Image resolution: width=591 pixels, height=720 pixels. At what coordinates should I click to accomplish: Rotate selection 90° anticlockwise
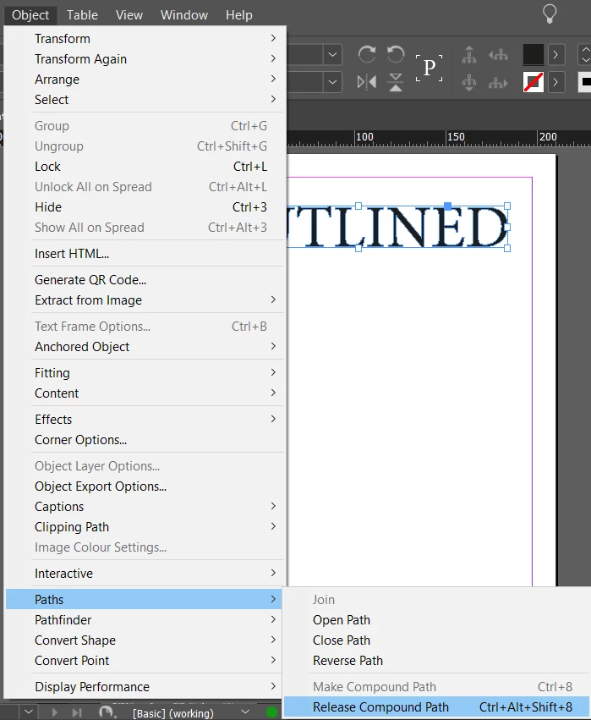(396, 55)
